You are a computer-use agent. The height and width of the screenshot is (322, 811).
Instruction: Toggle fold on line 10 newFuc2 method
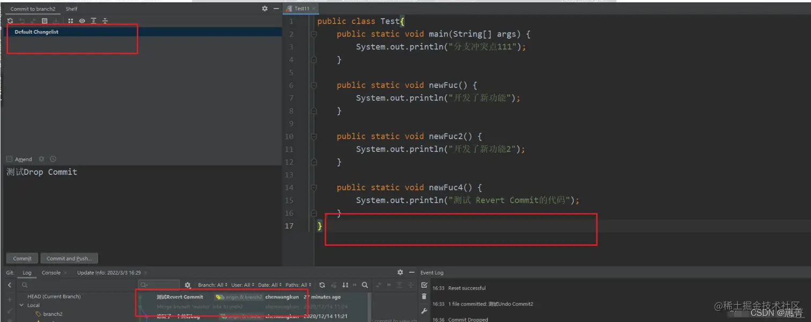[x=314, y=137]
